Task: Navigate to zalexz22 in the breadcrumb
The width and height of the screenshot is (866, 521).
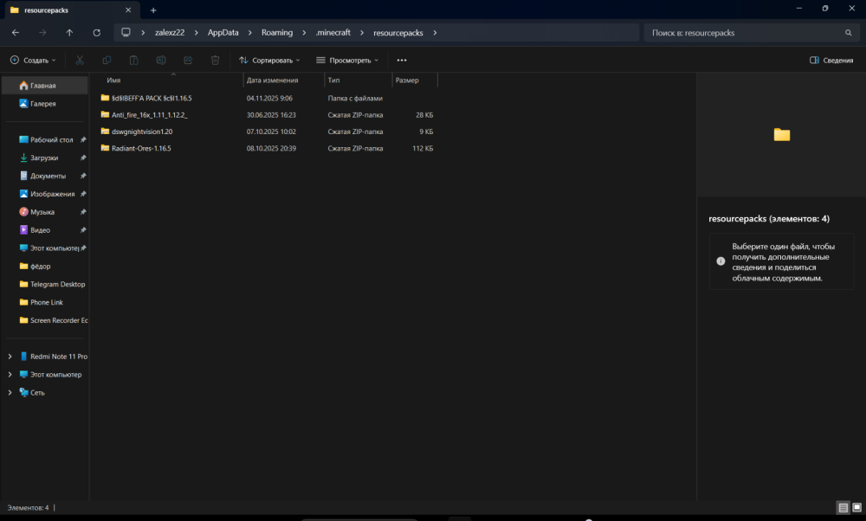Action: (170, 33)
